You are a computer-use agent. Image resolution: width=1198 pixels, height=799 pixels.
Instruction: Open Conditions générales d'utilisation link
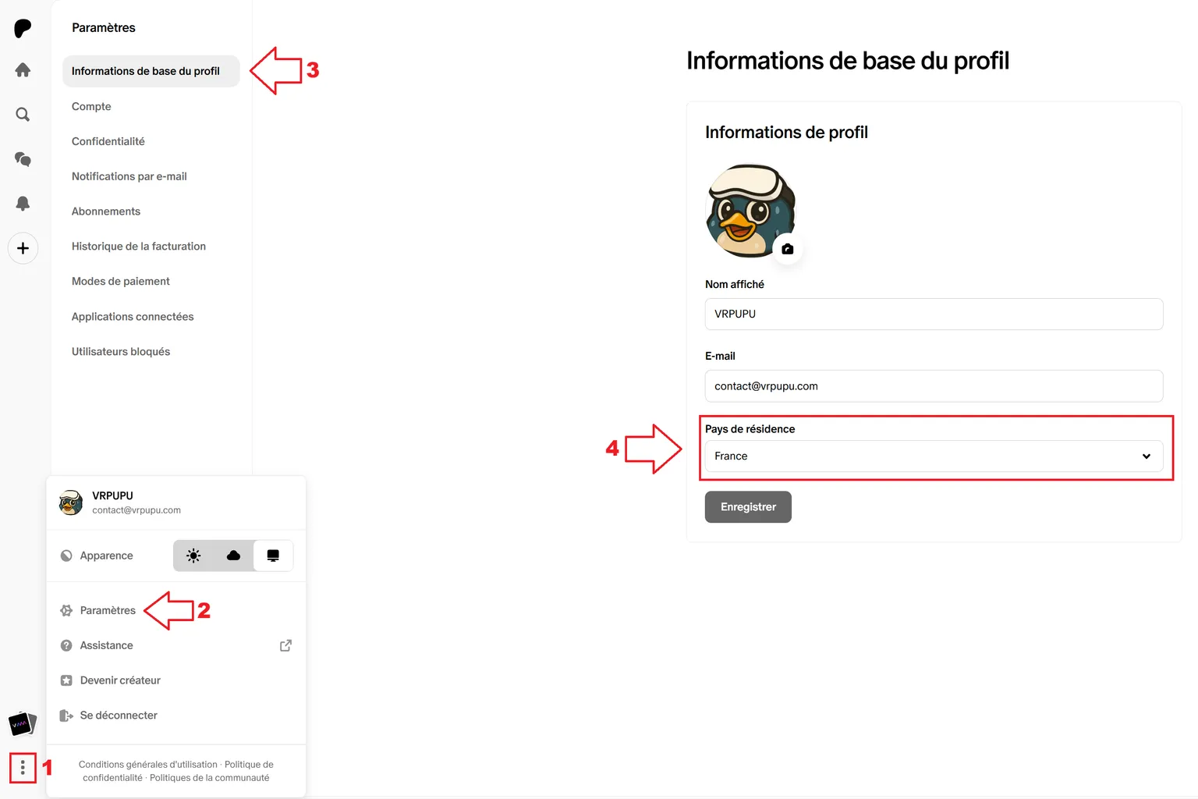[x=148, y=765]
